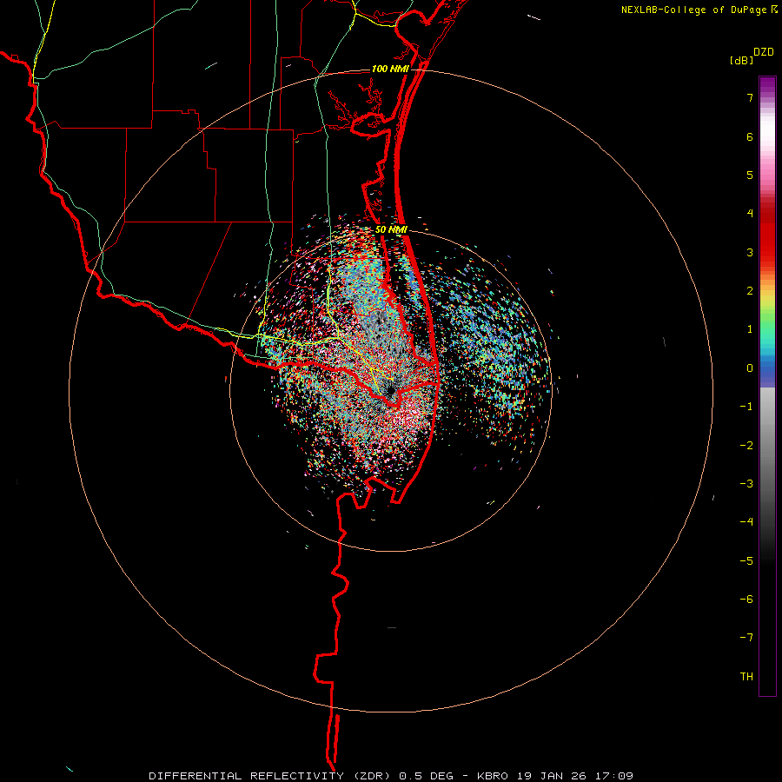This screenshot has height=782, width=782.
Task: Click the 100 NMI range ring label
Action: pyautogui.click(x=390, y=69)
